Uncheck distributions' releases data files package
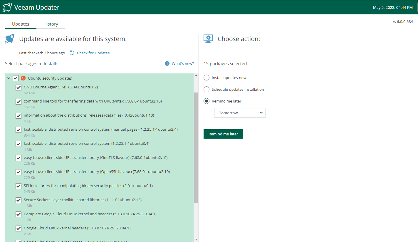 (x=19, y=115)
